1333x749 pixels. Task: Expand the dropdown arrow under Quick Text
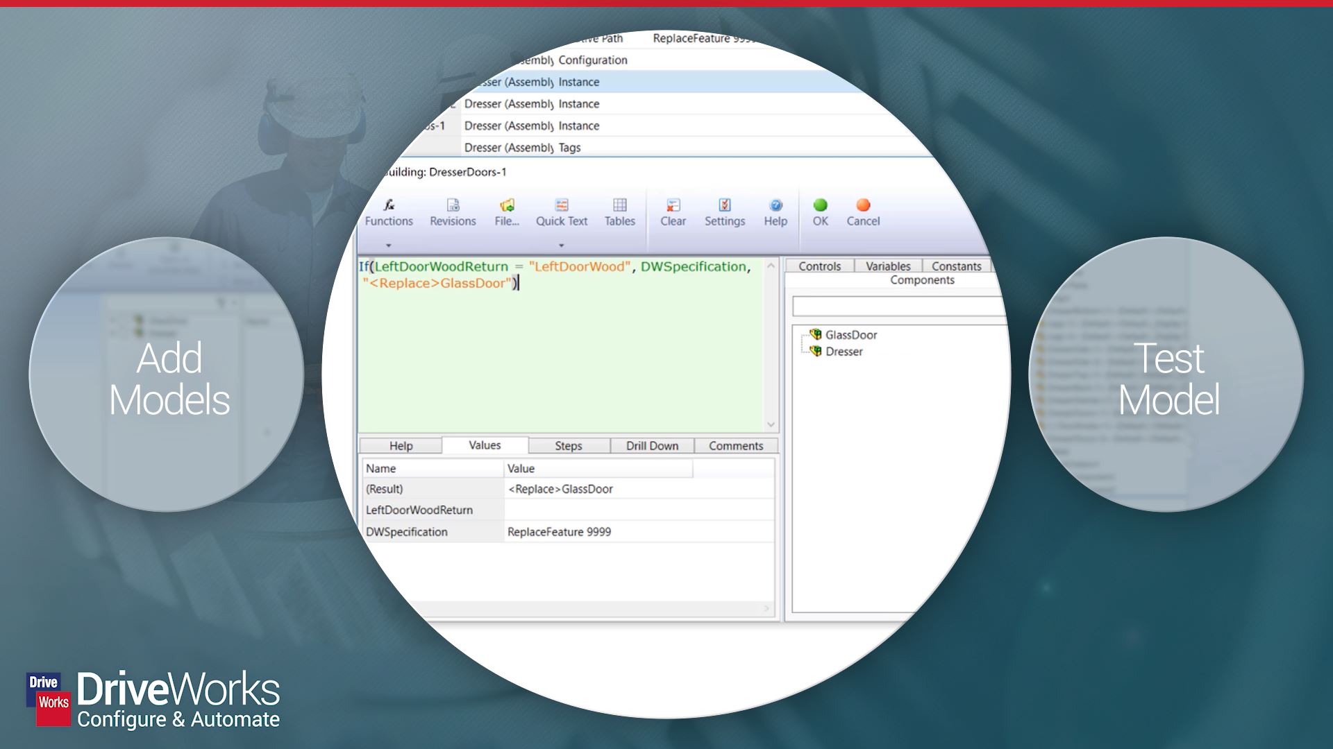pos(561,244)
